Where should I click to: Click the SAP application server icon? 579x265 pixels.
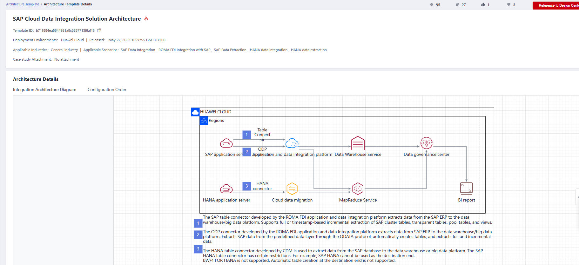pos(226,143)
